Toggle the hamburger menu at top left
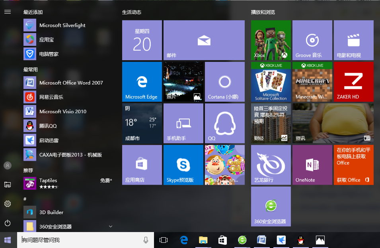This screenshot has height=248, width=380. 8,12
